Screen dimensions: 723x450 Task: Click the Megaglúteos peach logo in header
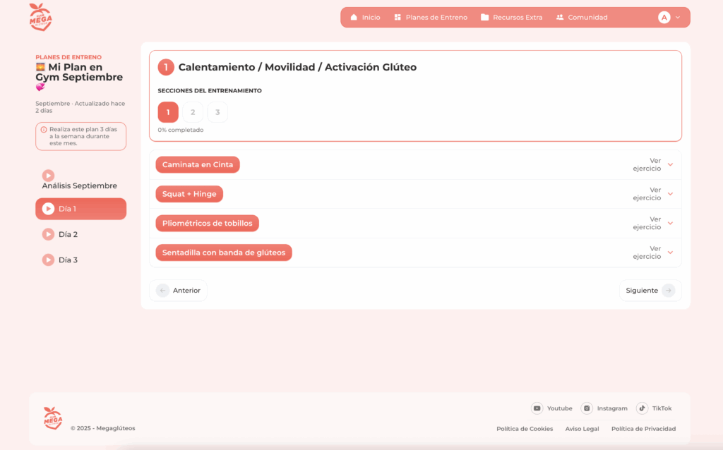coord(40,17)
